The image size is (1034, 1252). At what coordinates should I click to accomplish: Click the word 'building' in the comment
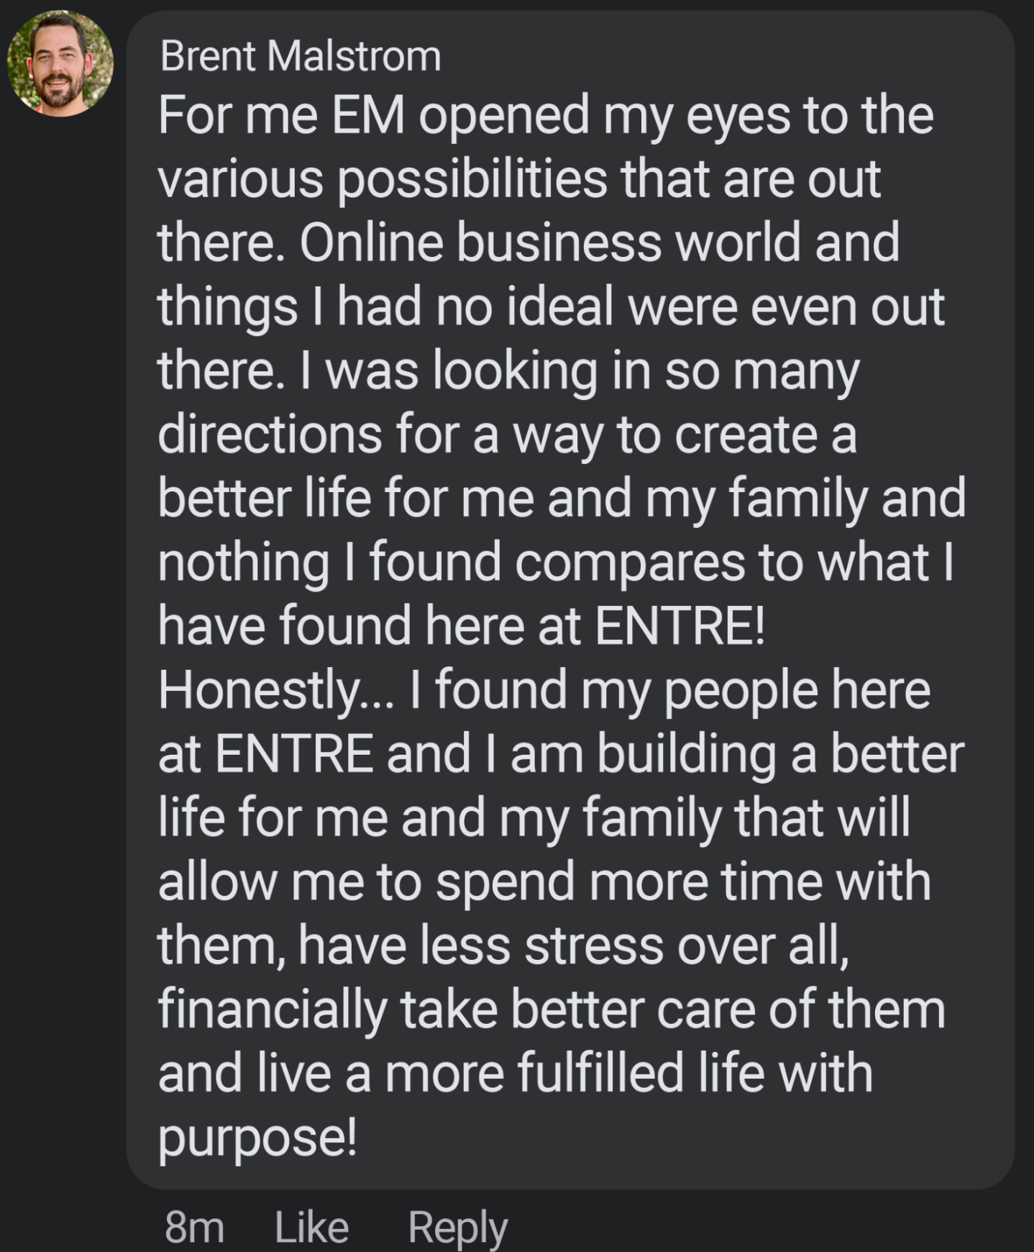tap(687, 754)
